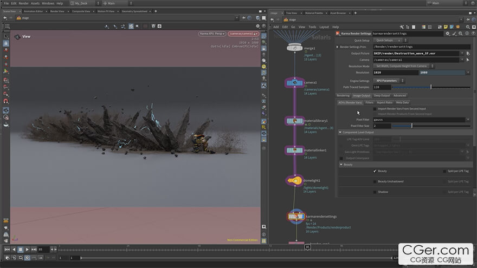477x268 pixels.
Task: Open the /cameras/camera1 camera dropdown
Action: 243,34
